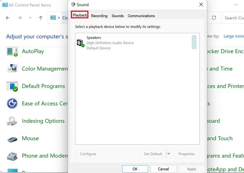Go back in Control Panel window
The width and height of the screenshot is (244, 173).
pos(8,18)
